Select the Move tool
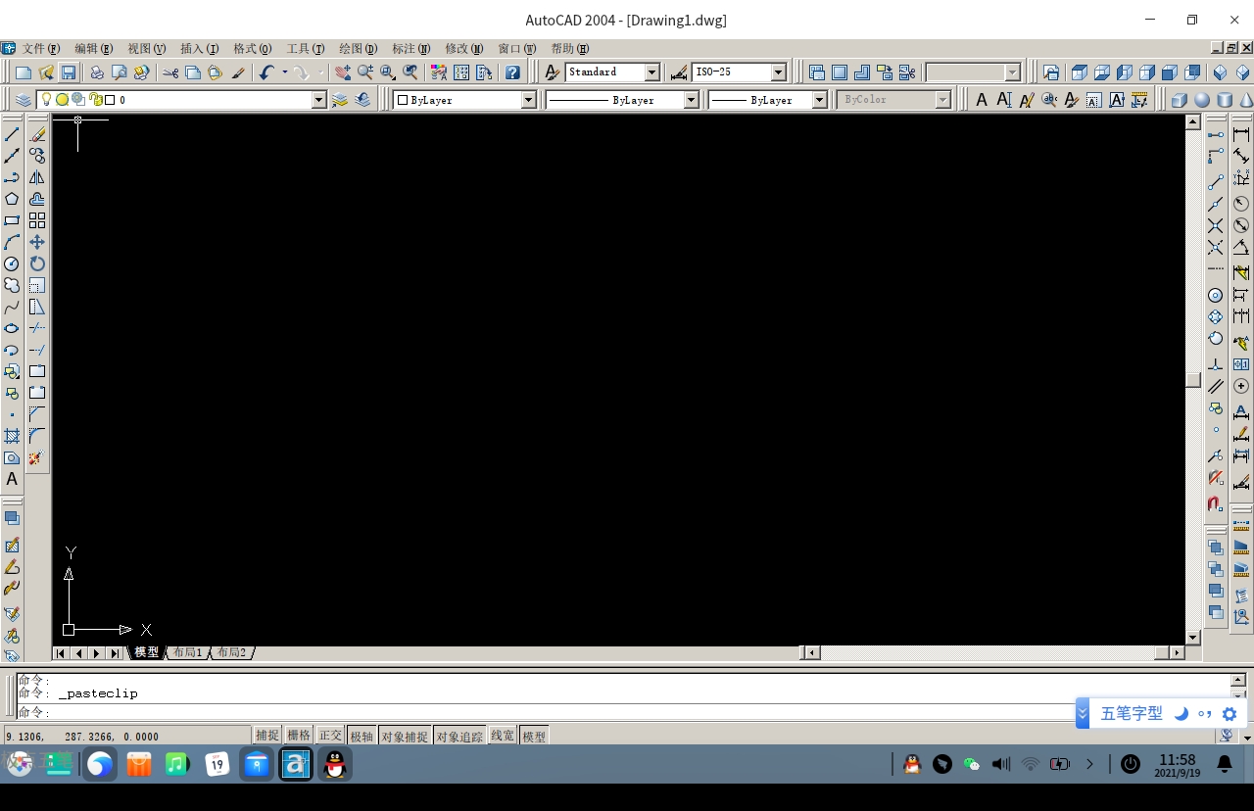Image resolution: width=1254 pixels, height=811 pixels. click(x=37, y=242)
